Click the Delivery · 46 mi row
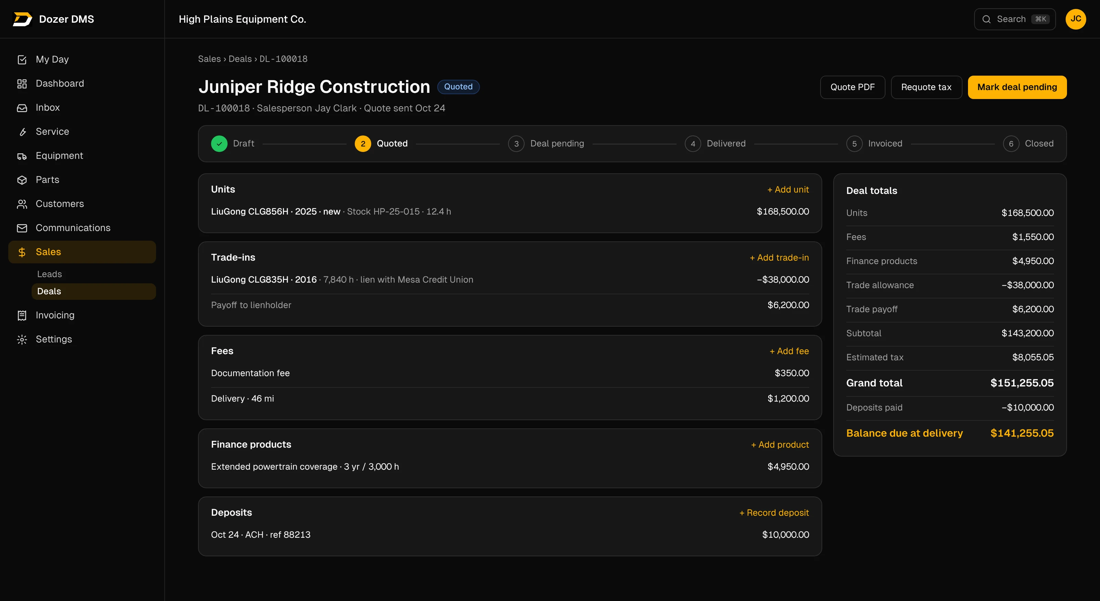The width and height of the screenshot is (1100, 601). click(510, 398)
